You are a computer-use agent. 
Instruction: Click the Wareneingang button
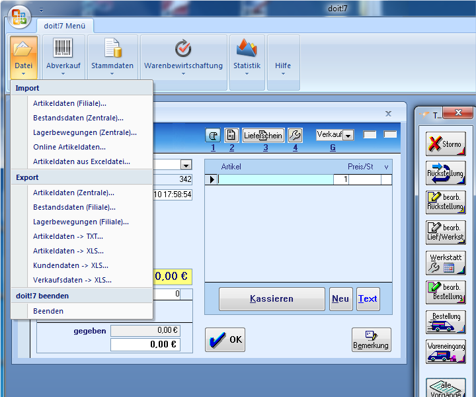[446, 351]
